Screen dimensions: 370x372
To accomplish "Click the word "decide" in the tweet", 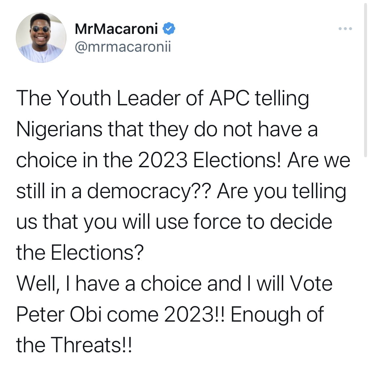I will [x=301, y=222].
